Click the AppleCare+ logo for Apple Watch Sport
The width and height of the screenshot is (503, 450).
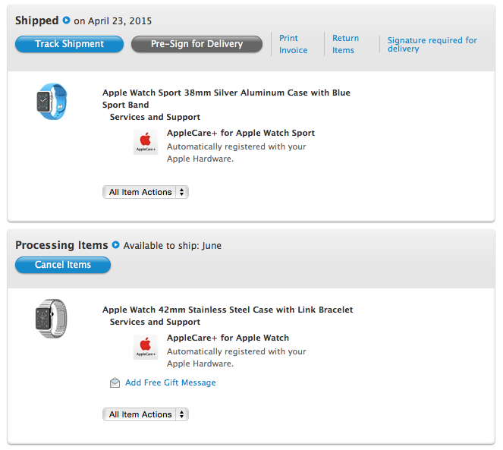pos(146,142)
